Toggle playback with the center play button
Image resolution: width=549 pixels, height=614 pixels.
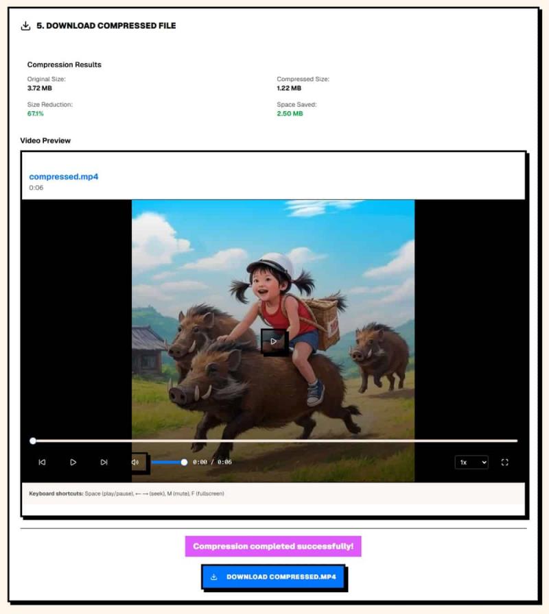(x=73, y=462)
